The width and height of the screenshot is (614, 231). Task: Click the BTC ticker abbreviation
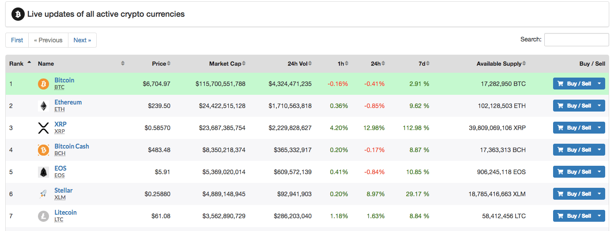[x=60, y=87]
